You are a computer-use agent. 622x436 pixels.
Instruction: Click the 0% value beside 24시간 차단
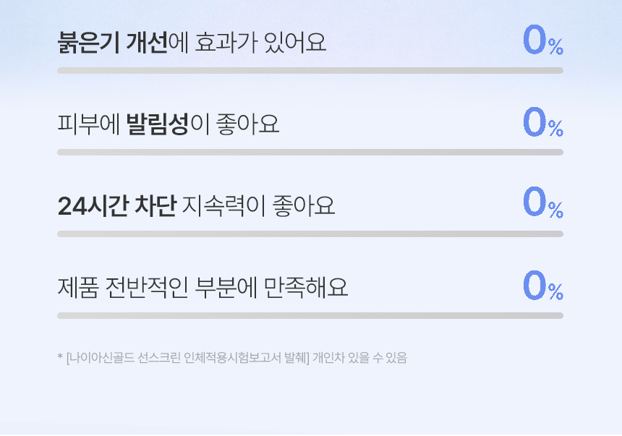coord(543,204)
